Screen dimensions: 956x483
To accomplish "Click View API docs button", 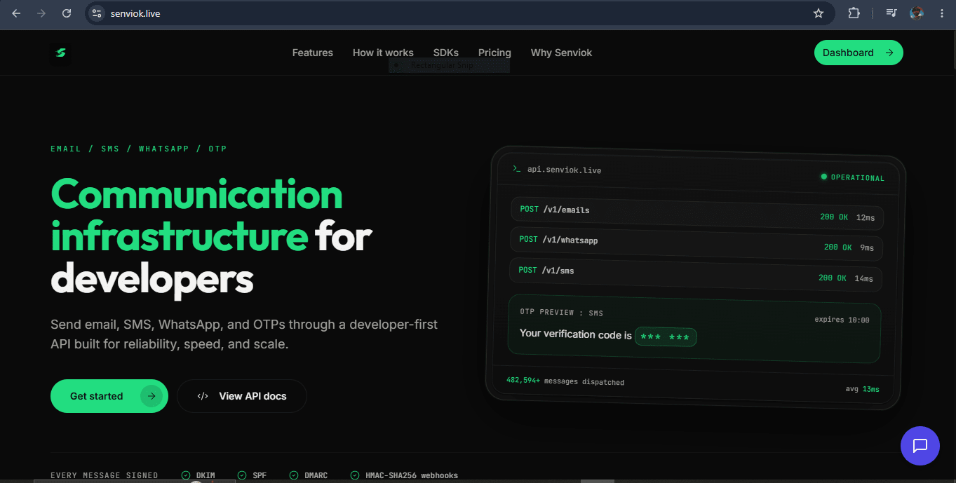I will tap(242, 396).
